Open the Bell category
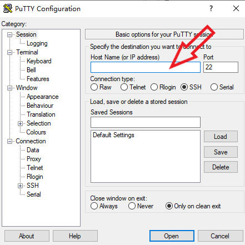 tap(31, 70)
